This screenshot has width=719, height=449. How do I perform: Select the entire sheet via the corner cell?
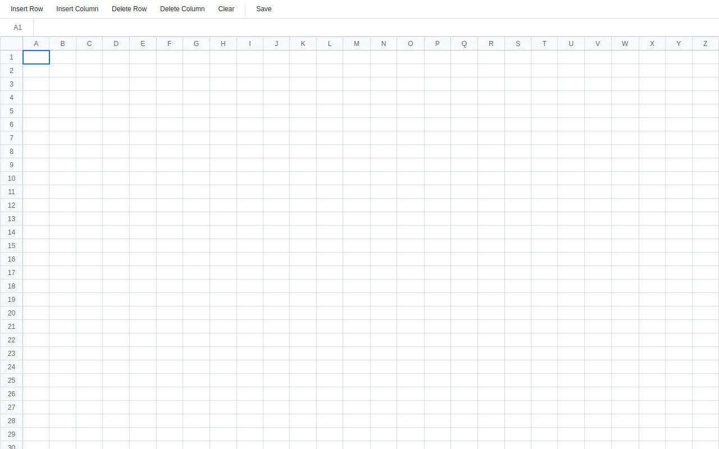point(11,44)
